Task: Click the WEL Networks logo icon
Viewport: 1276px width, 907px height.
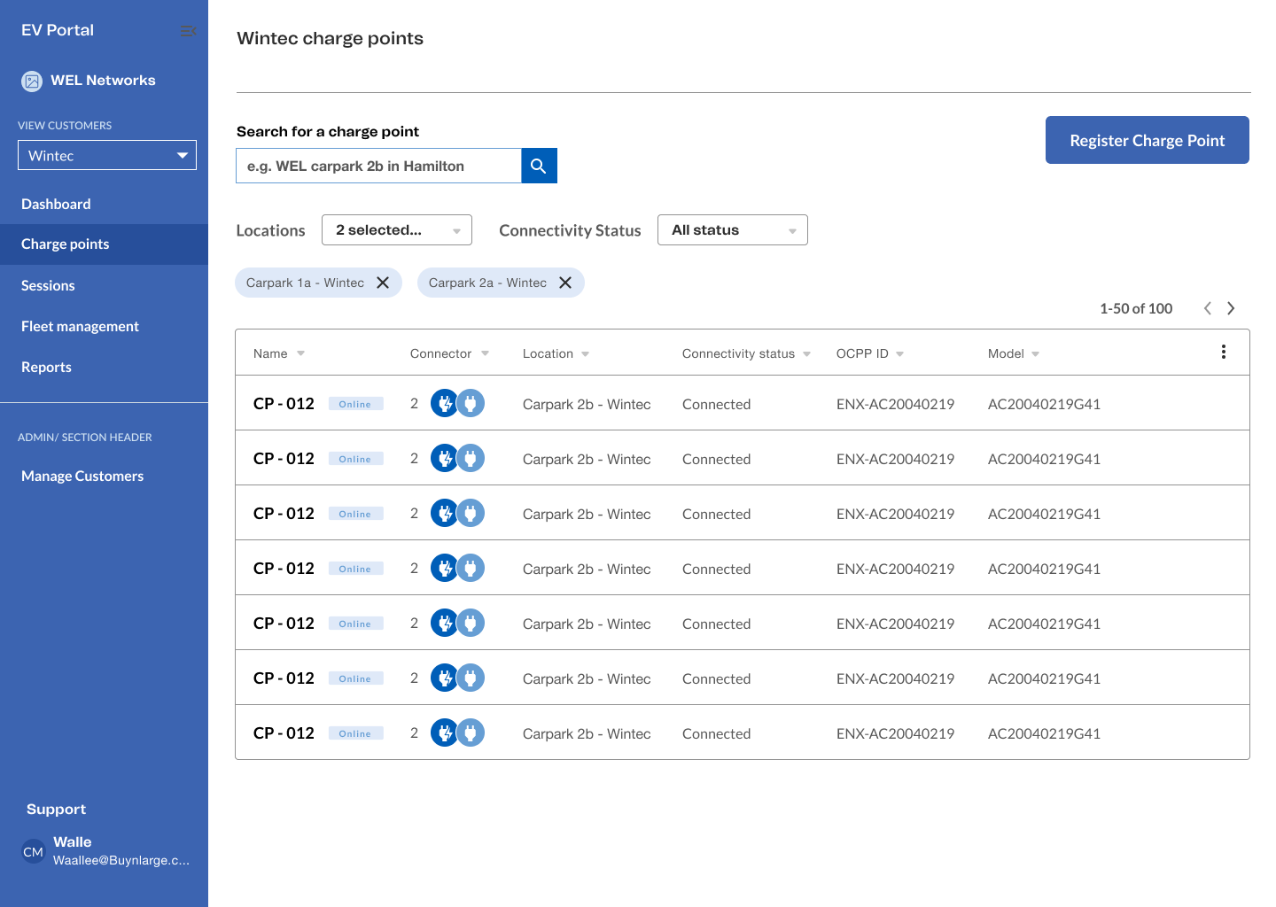Action: [32, 81]
